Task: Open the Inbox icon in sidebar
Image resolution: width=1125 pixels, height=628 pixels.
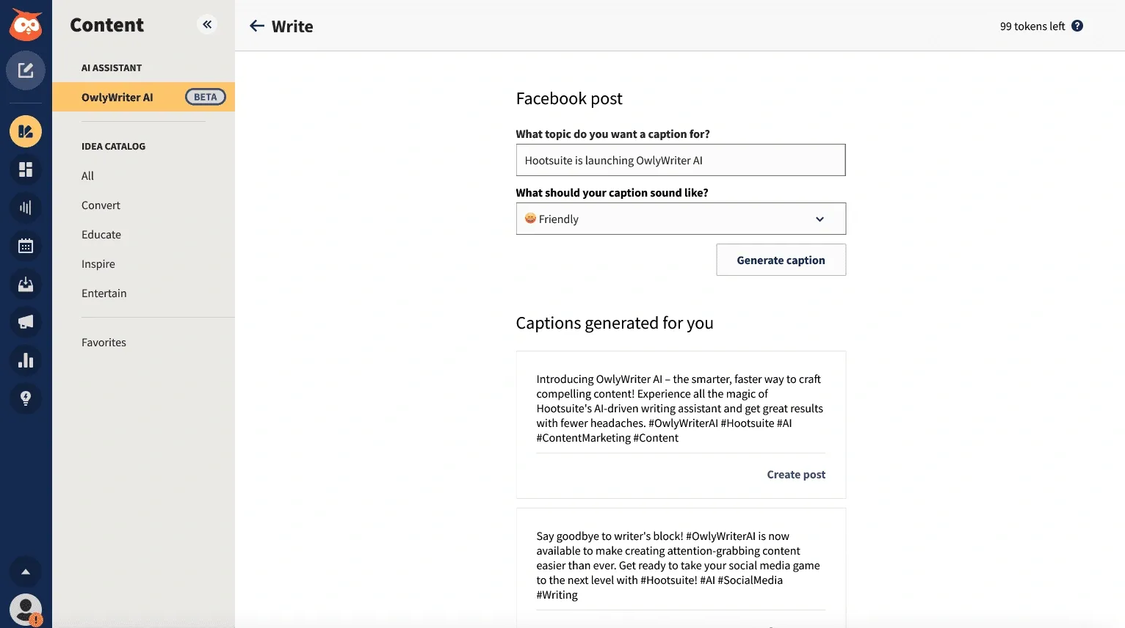Action: click(26, 284)
